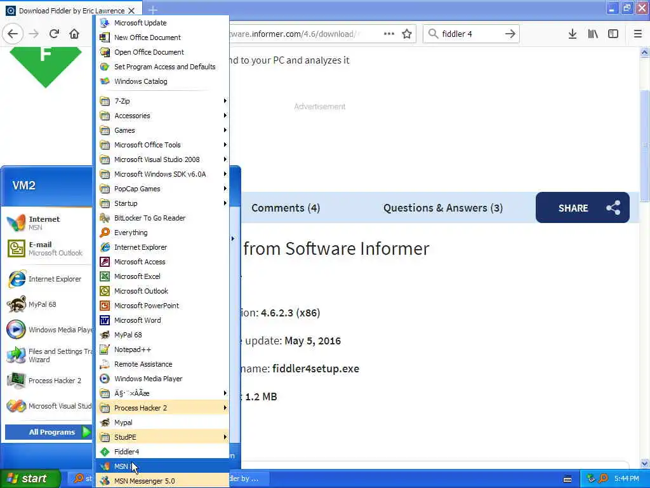Click the SHARE button
Image resolution: width=650 pixels, height=488 pixels.
pos(583,208)
